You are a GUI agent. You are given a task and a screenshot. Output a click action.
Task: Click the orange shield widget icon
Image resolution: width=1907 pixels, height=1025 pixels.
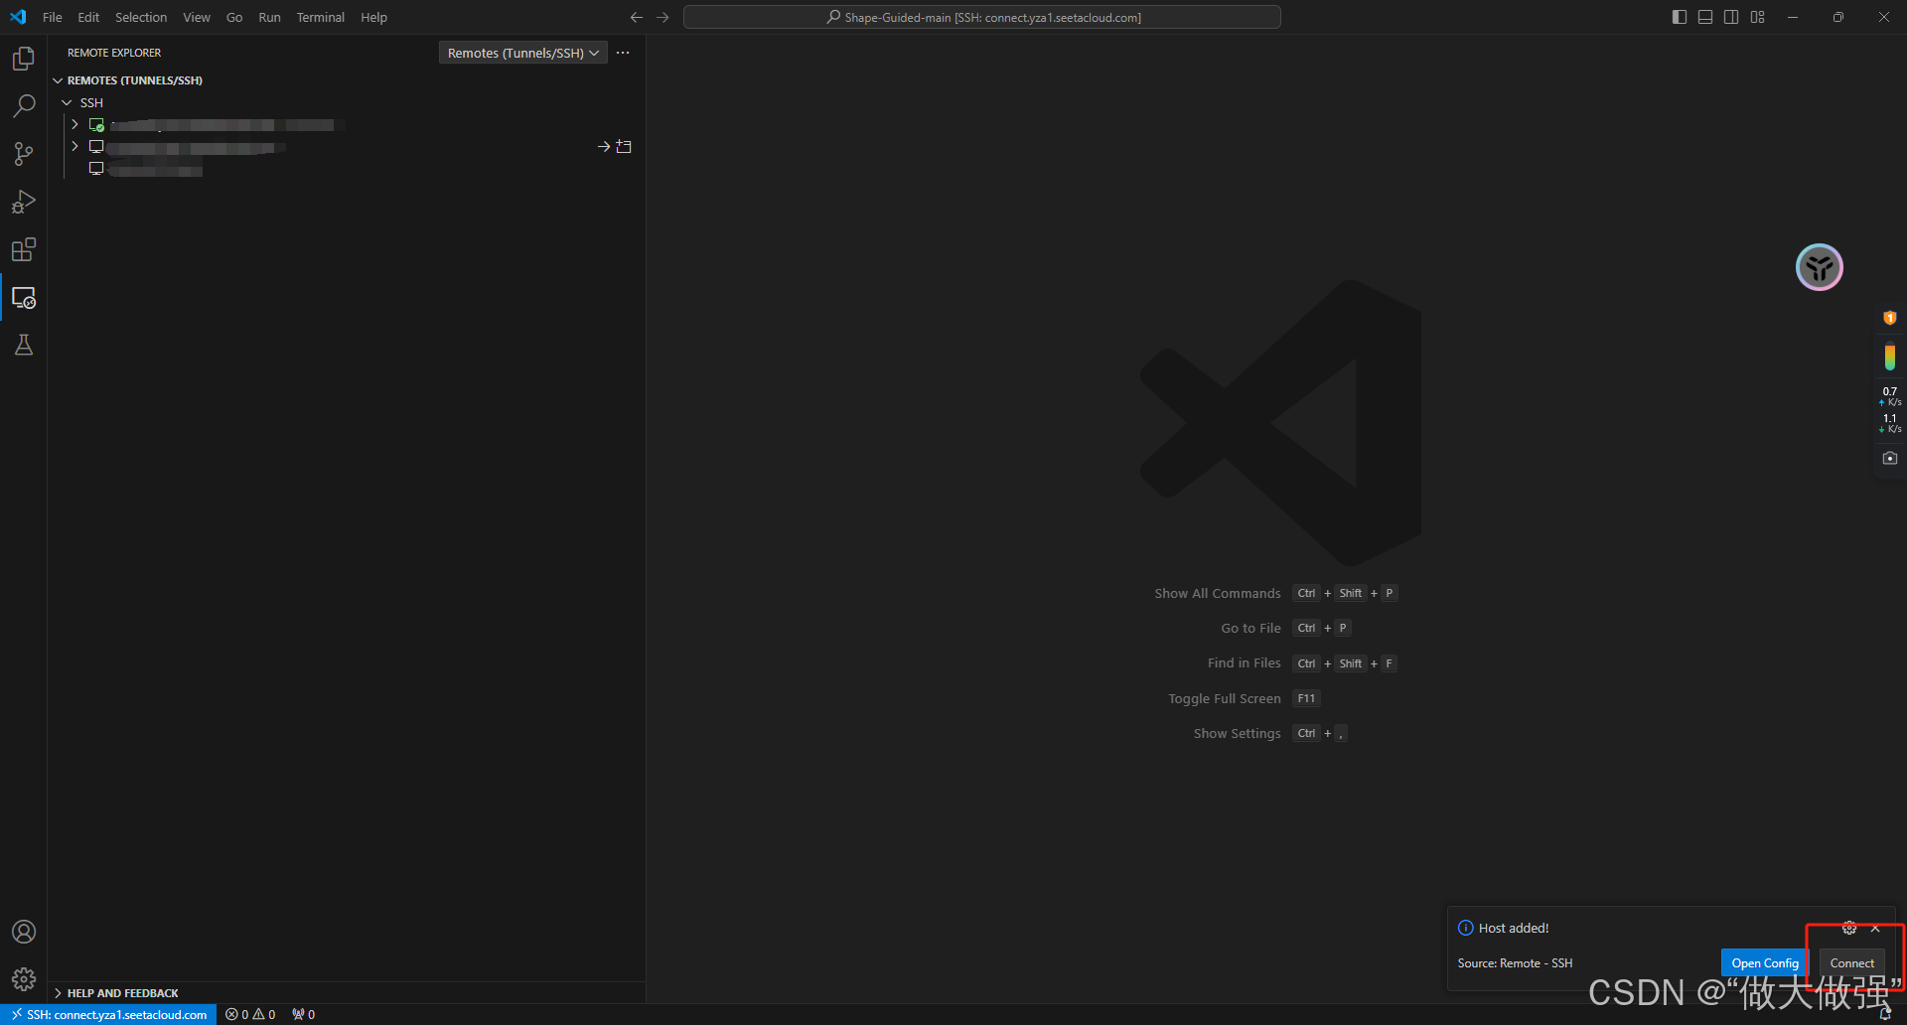[x=1890, y=318]
